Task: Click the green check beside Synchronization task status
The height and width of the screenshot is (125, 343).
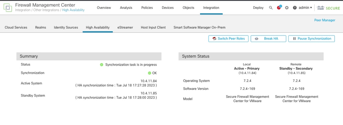Action: 101,65
